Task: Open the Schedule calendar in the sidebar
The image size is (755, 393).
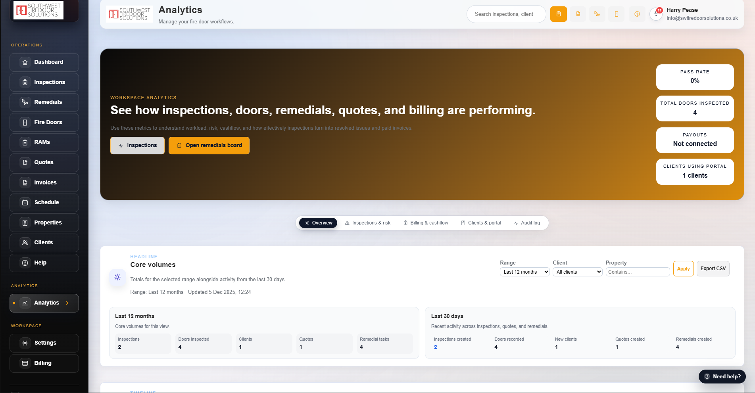Action: tap(44, 202)
